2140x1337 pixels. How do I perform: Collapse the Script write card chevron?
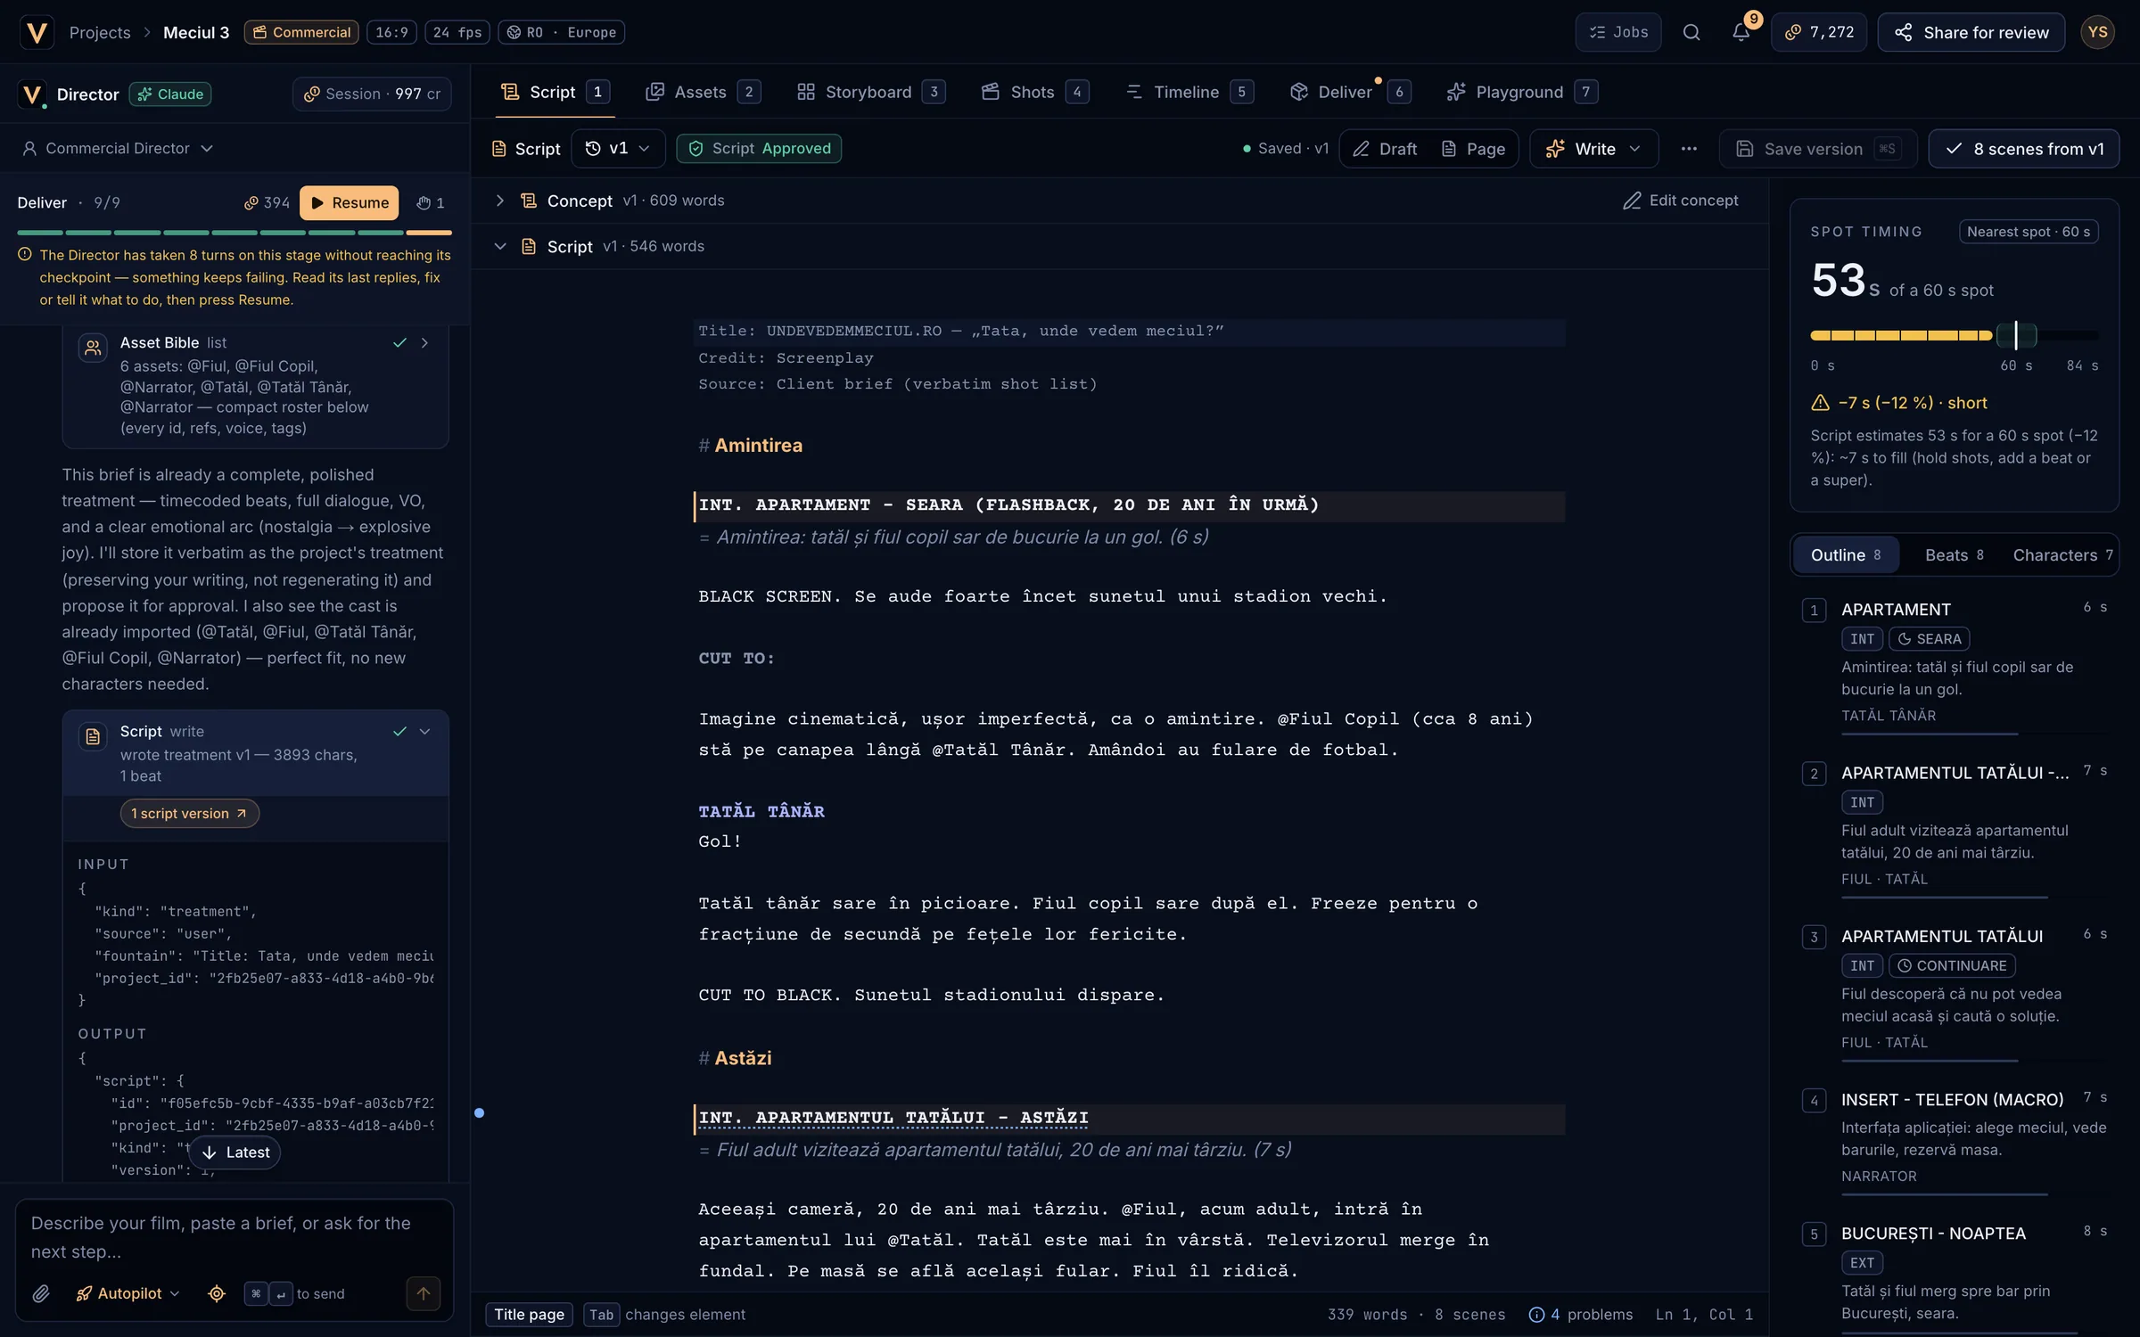[x=425, y=732]
